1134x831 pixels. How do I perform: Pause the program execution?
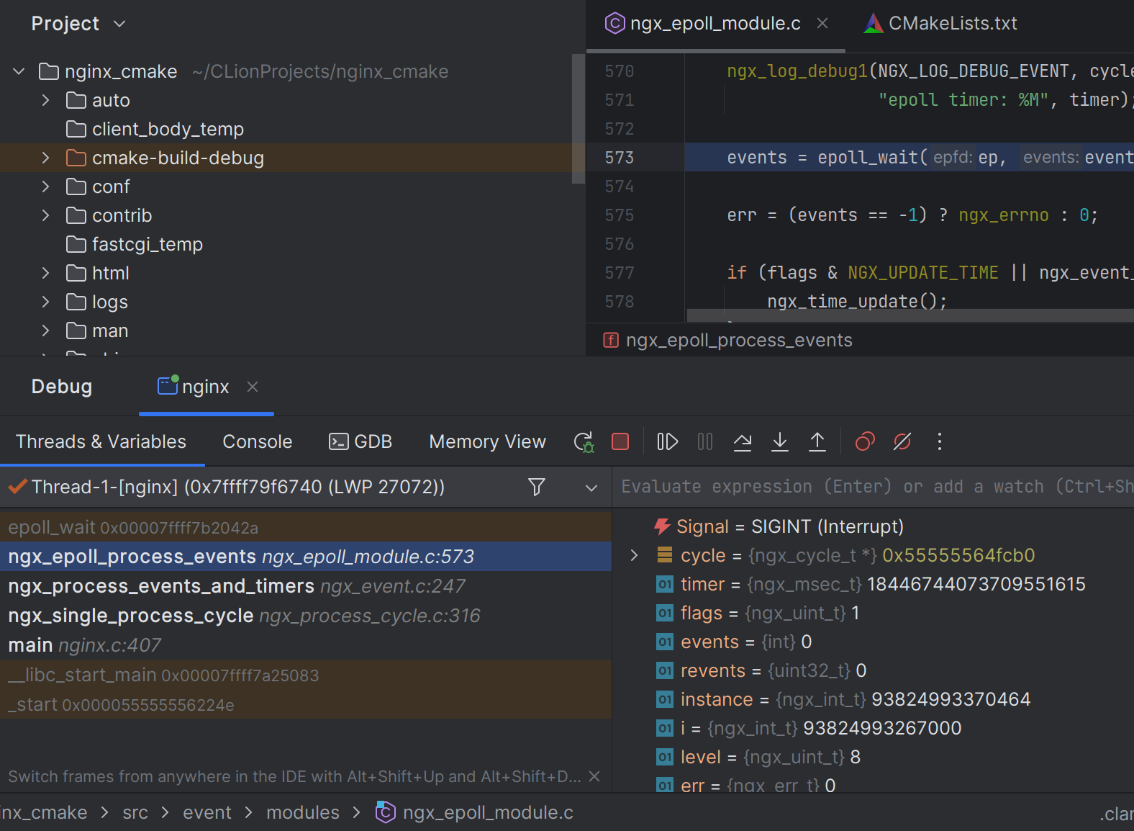pyautogui.click(x=705, y=441)
